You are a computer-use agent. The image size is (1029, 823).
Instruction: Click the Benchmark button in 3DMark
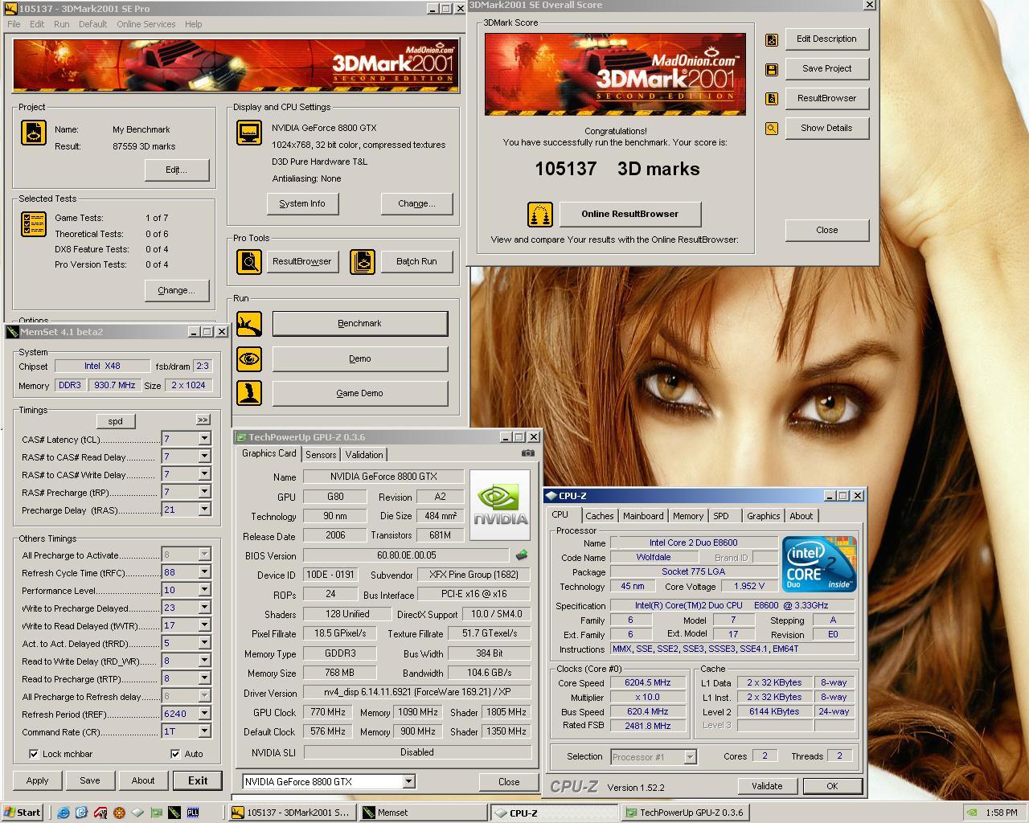pos(360,324)
